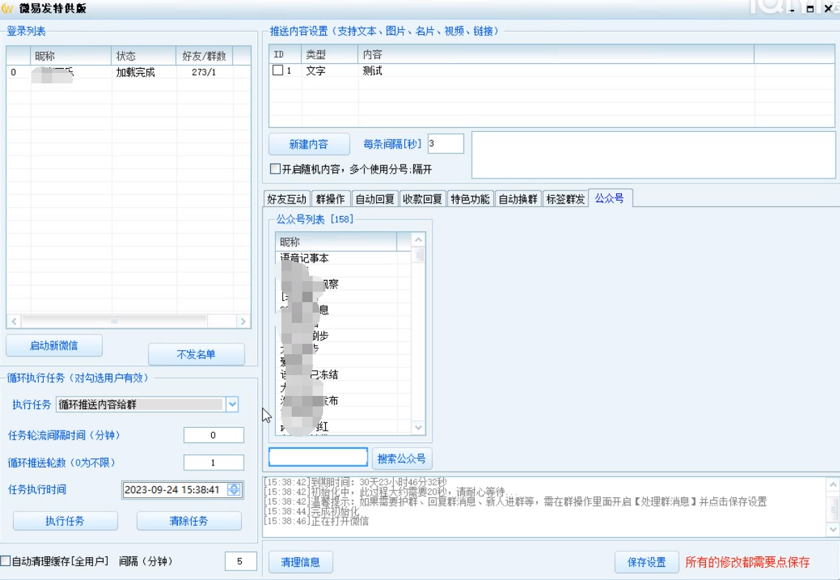Viewport: 840px width, 580px height.
Task: Click 执行任务 to run the task
Action: (x=65, y=521)
